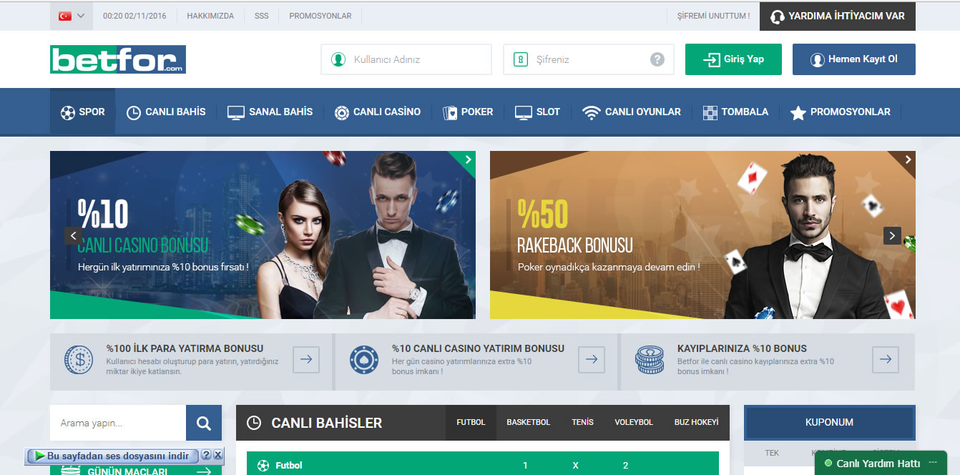Open the SSS link
The height and width of the screenshot is (475, 960).
[262, 16]
